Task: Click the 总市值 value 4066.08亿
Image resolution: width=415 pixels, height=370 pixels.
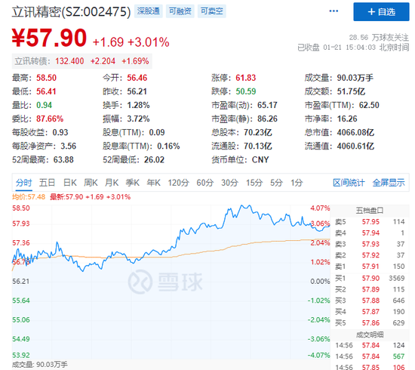Action: click(x=355, y=132)
